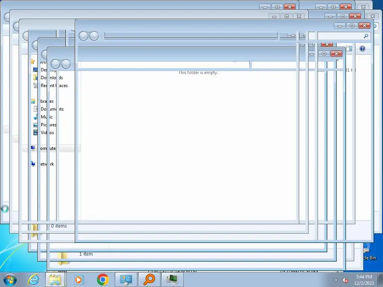The width and height of the screenshot is (383, 287).
Task: Click the "This folder is empty." text
Action: 198,72
